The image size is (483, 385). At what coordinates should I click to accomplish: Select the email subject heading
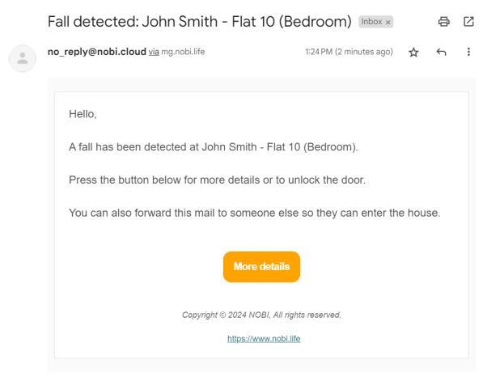(199, 22)
